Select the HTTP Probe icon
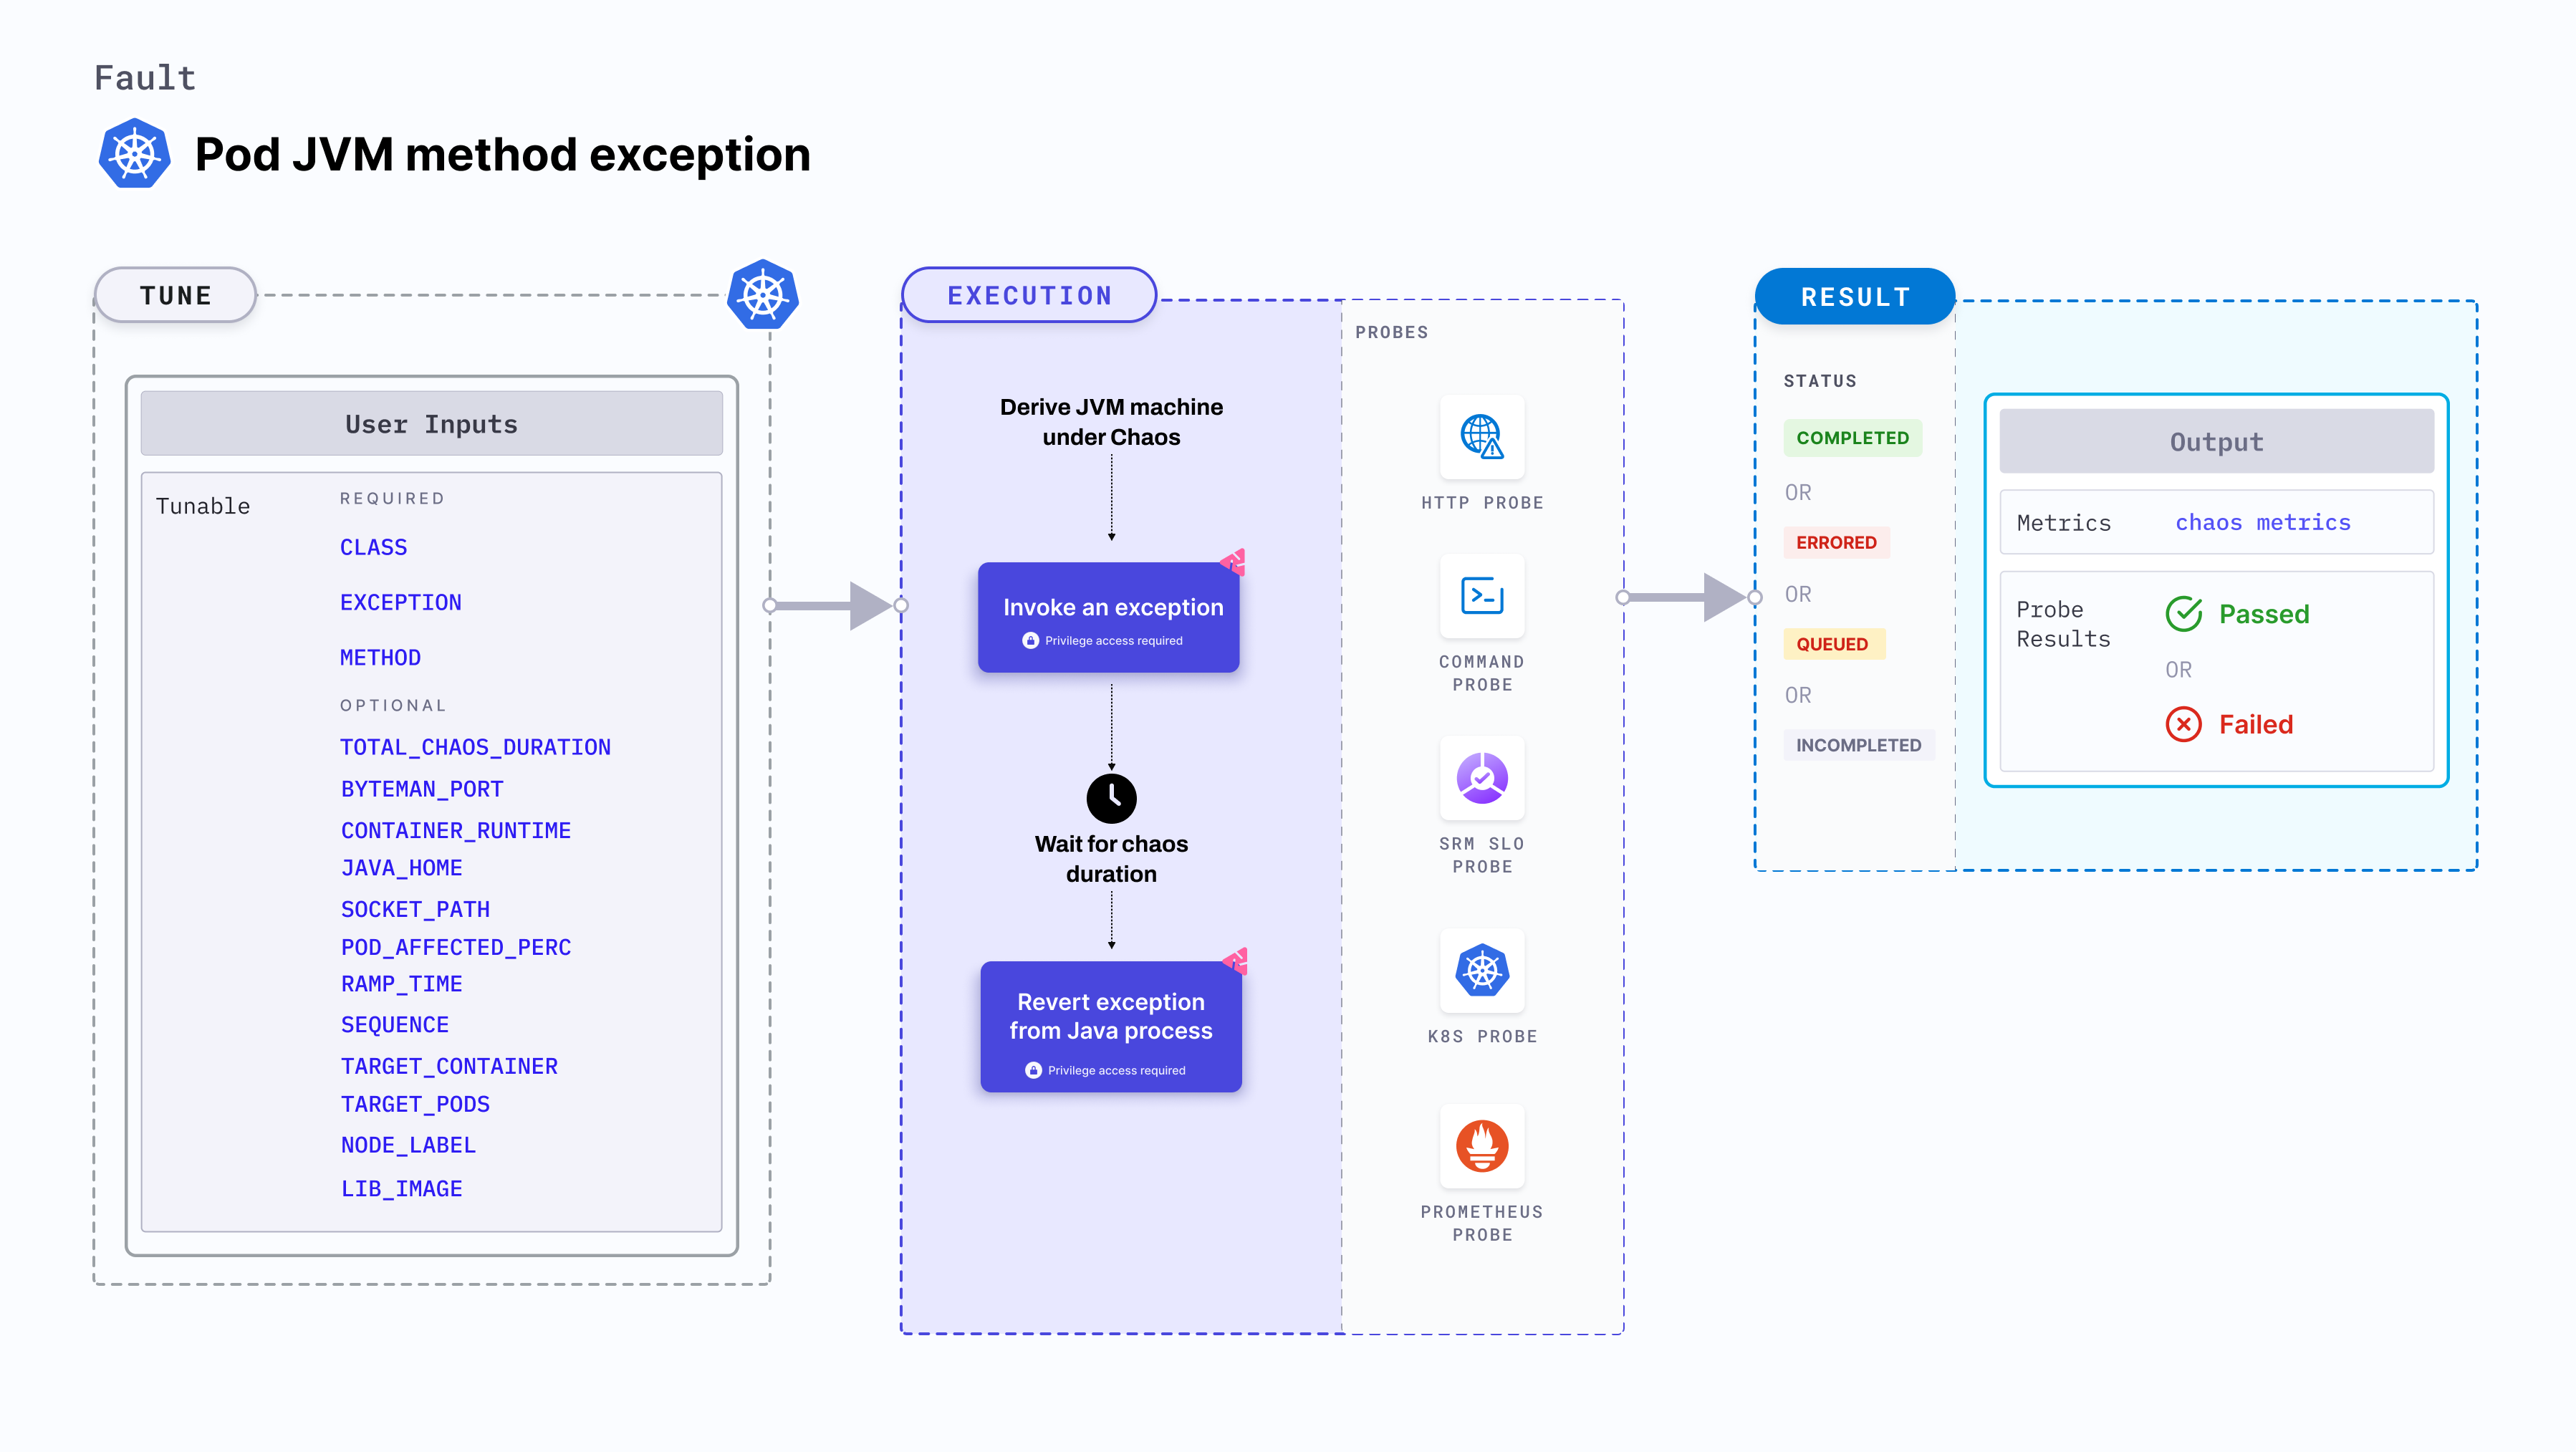This screenshot has width=2576, height=1452. click(1483, 437)
